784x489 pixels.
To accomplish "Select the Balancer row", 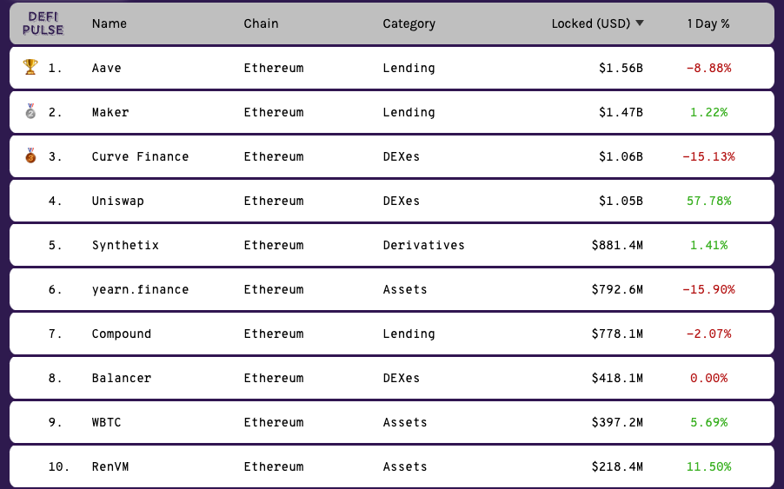I will point(392,378).
